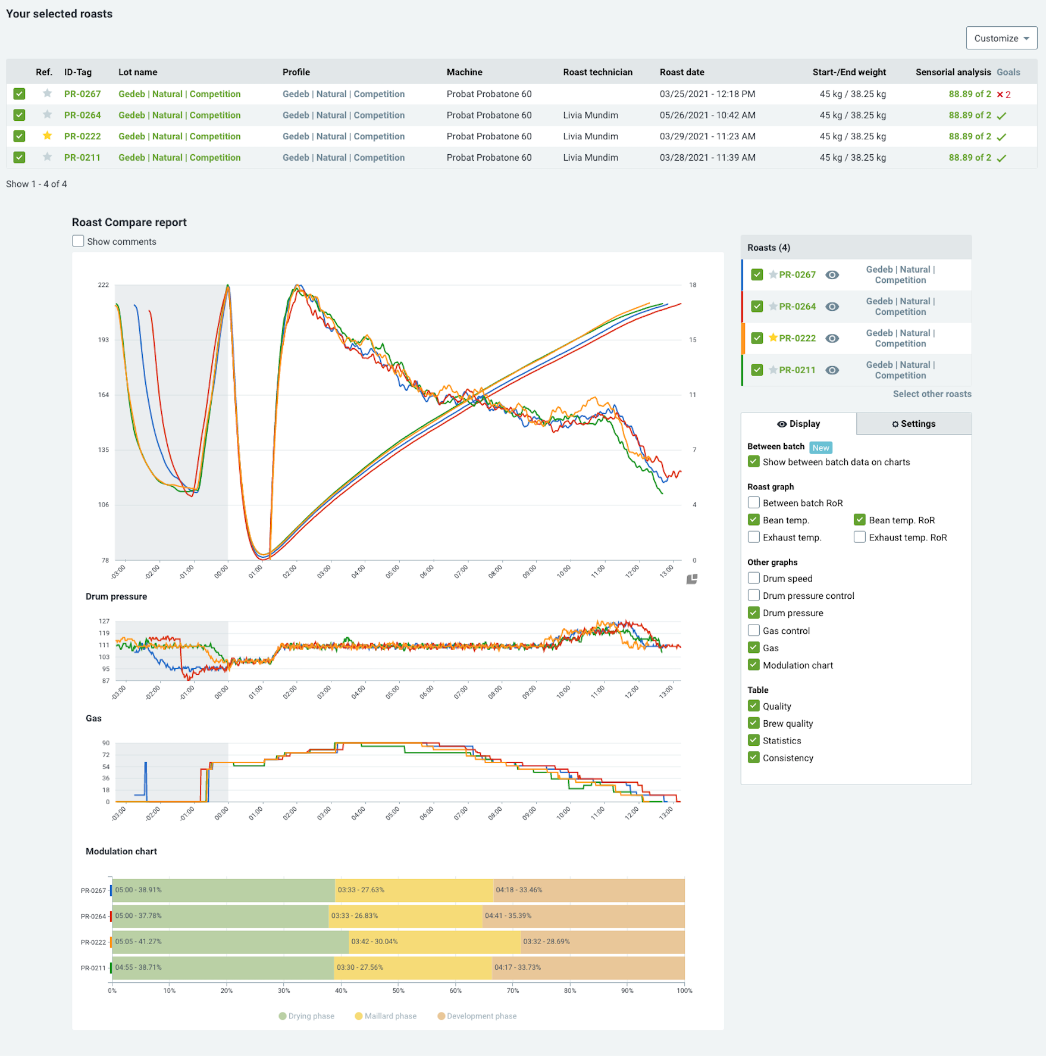Open the lot name link in PR-0211 row
The image size is (1046, 1056).
tap(180, 158)
